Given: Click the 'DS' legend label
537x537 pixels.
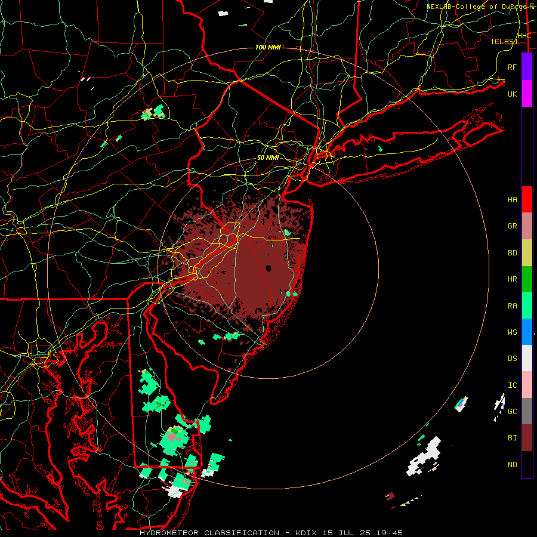Looking at the screenshot, I should [x=513, y=359].
